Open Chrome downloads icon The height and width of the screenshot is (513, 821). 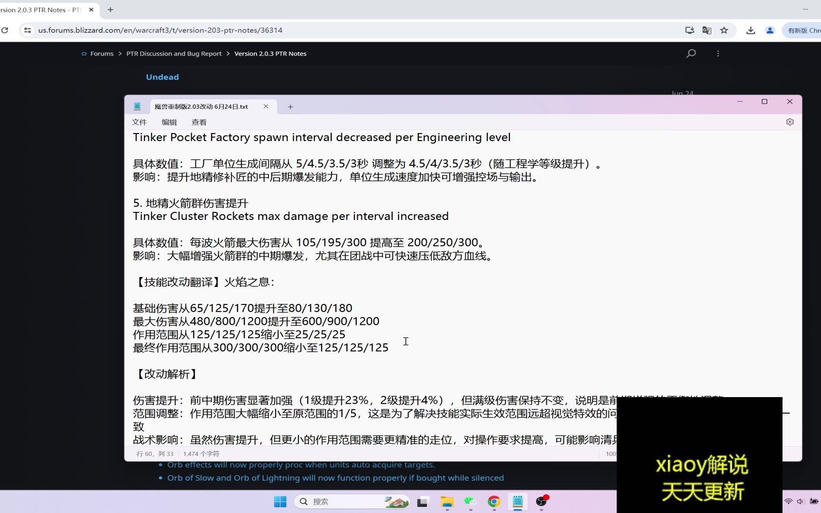point(751,30)
